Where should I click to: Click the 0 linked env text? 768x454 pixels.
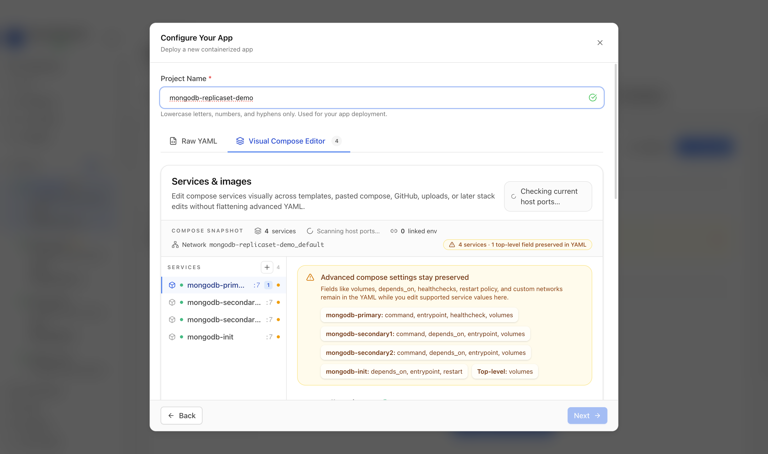pyautogui.click(x=419, y=231)
